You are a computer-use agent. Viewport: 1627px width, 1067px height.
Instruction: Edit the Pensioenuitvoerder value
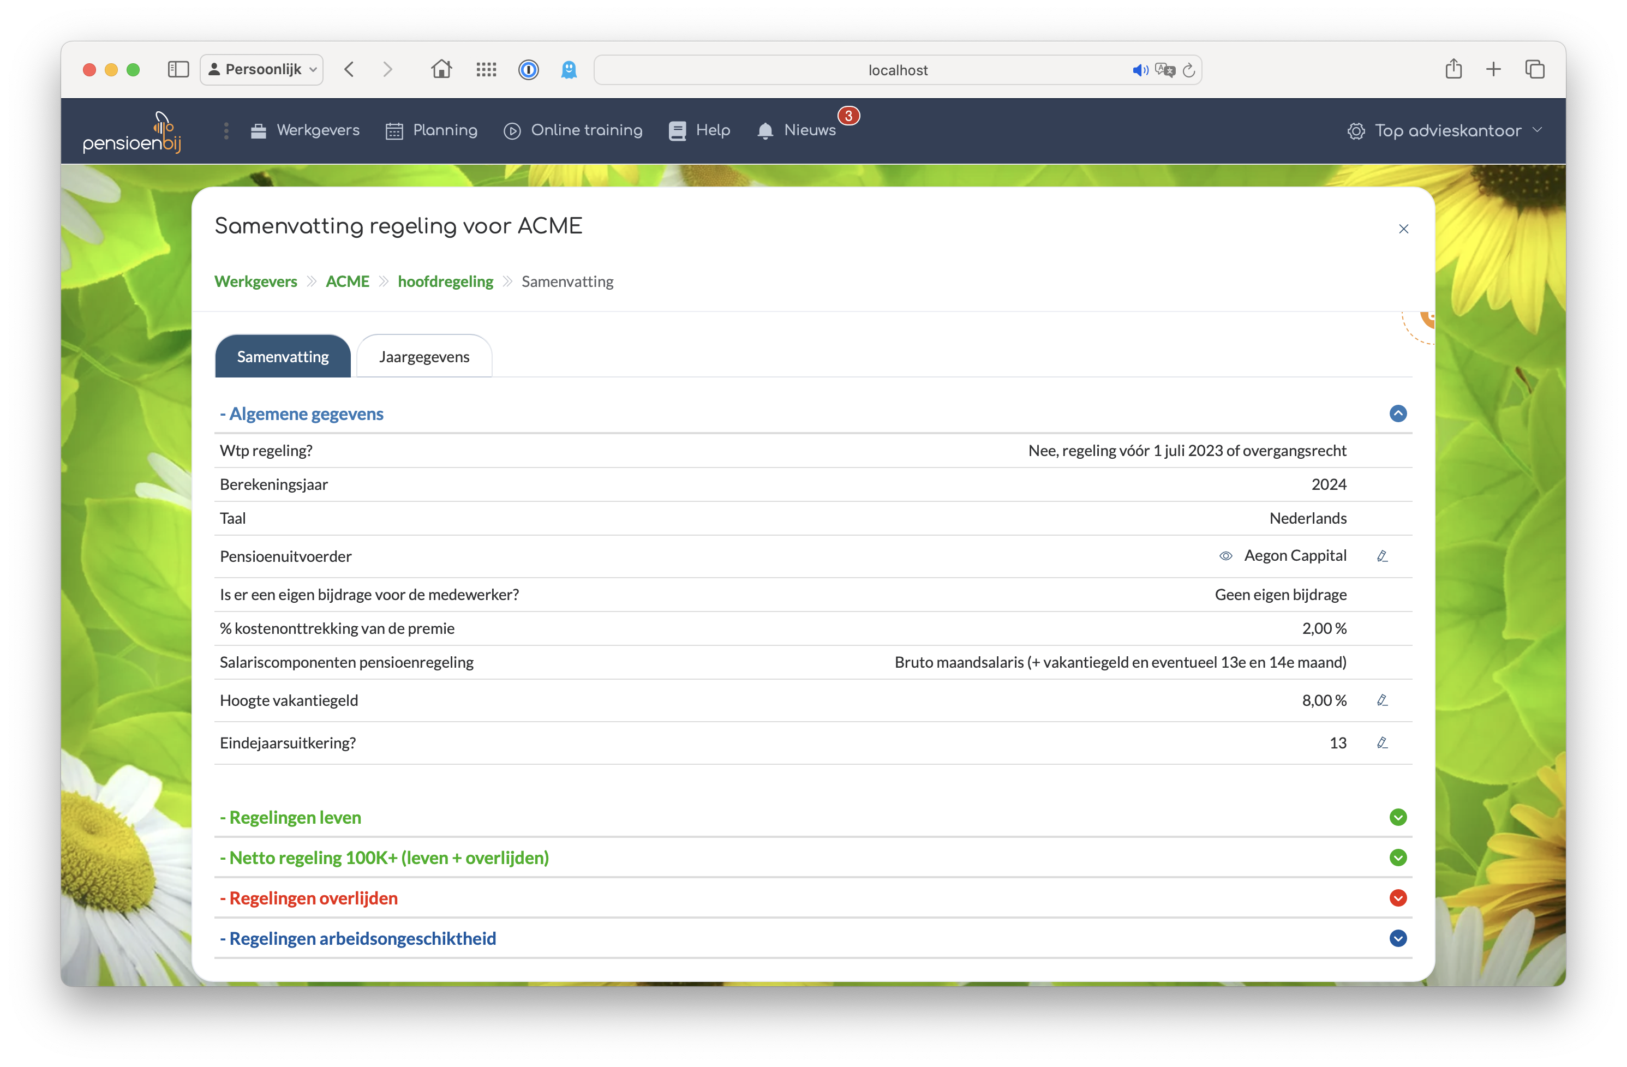coord(1381,556)
